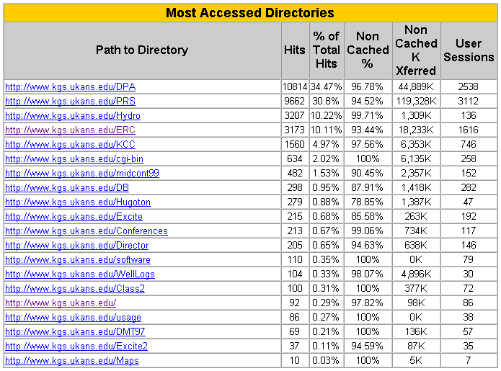501x371 pixels.
Task: Open the kgs.ukans.edu/DB link
Action: 67,187
